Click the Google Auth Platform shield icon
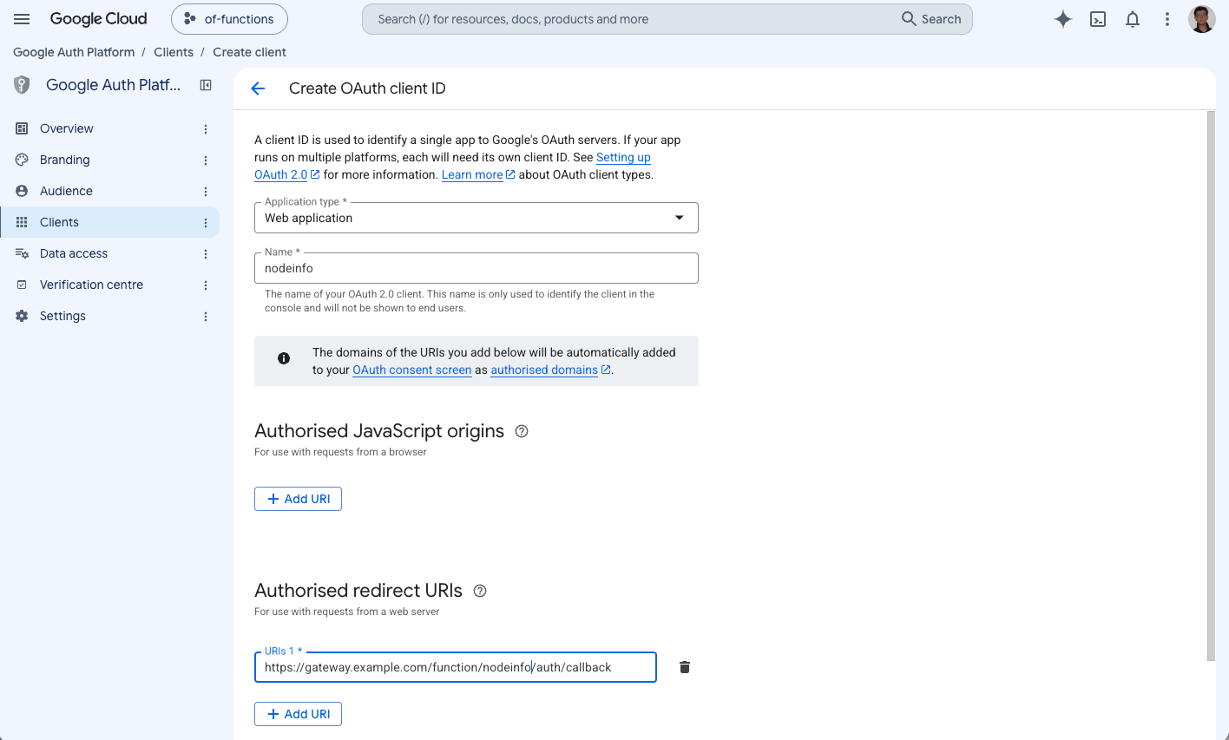The height and width of the screenshot is (740, 1229). [23, 85]
